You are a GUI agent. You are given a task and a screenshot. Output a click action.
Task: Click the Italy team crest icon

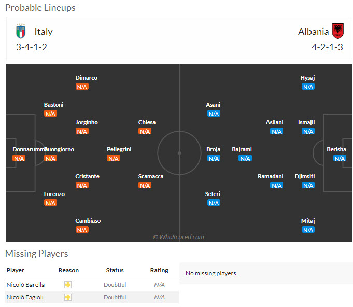click(21, 31)
